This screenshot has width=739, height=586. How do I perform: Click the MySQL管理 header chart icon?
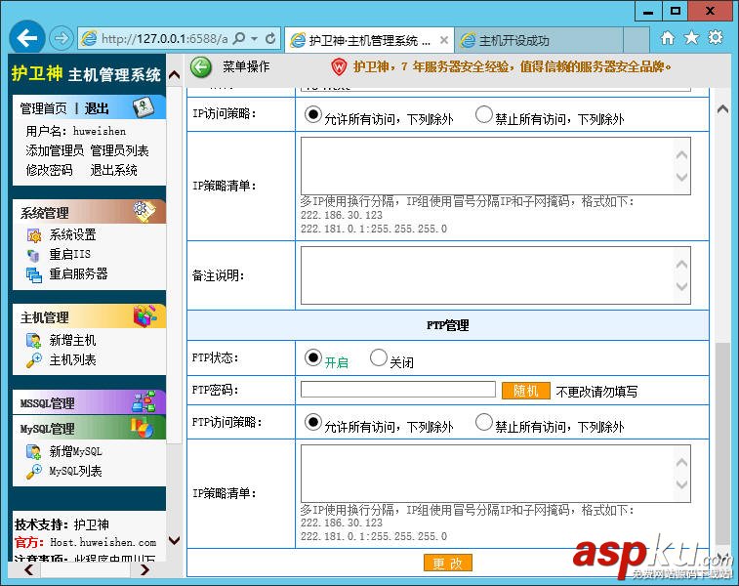click(142, 428)
